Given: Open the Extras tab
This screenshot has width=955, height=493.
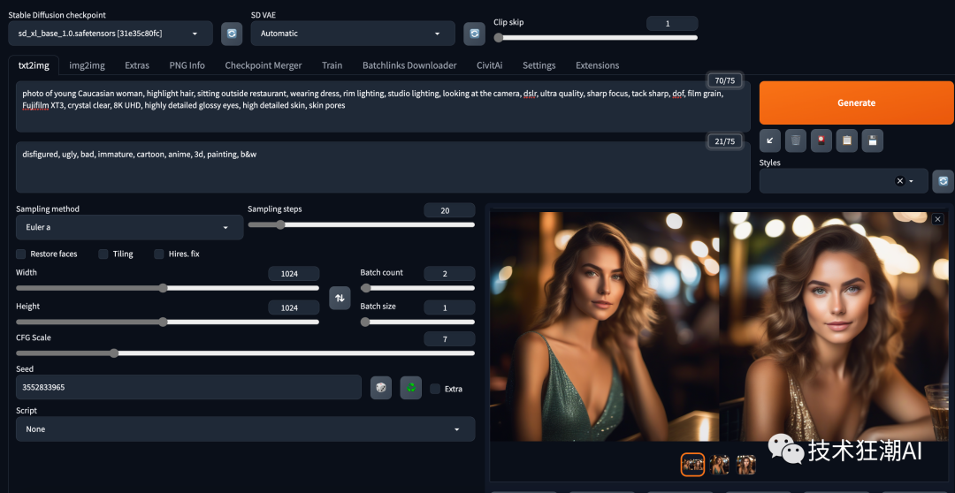Looking at the screenshot, I should (x=137, y=65).
